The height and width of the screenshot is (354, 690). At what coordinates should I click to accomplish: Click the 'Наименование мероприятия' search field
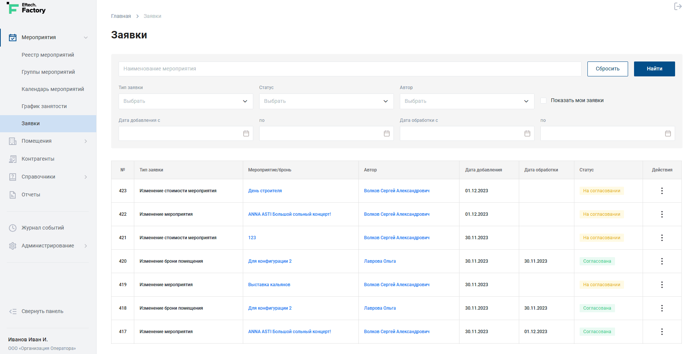[x=349, y=69]
